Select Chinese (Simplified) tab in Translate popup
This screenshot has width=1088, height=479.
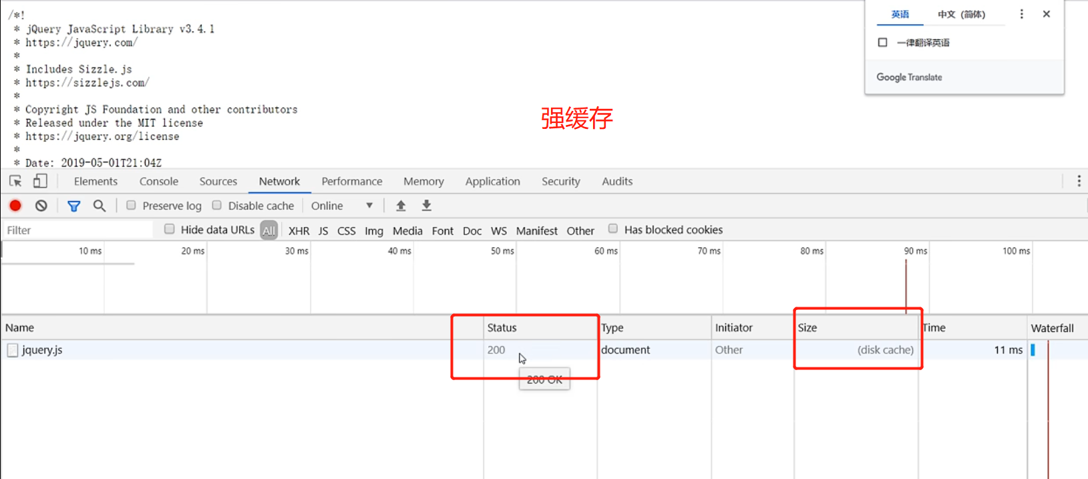pyautogui.click(x=961, y=14)
